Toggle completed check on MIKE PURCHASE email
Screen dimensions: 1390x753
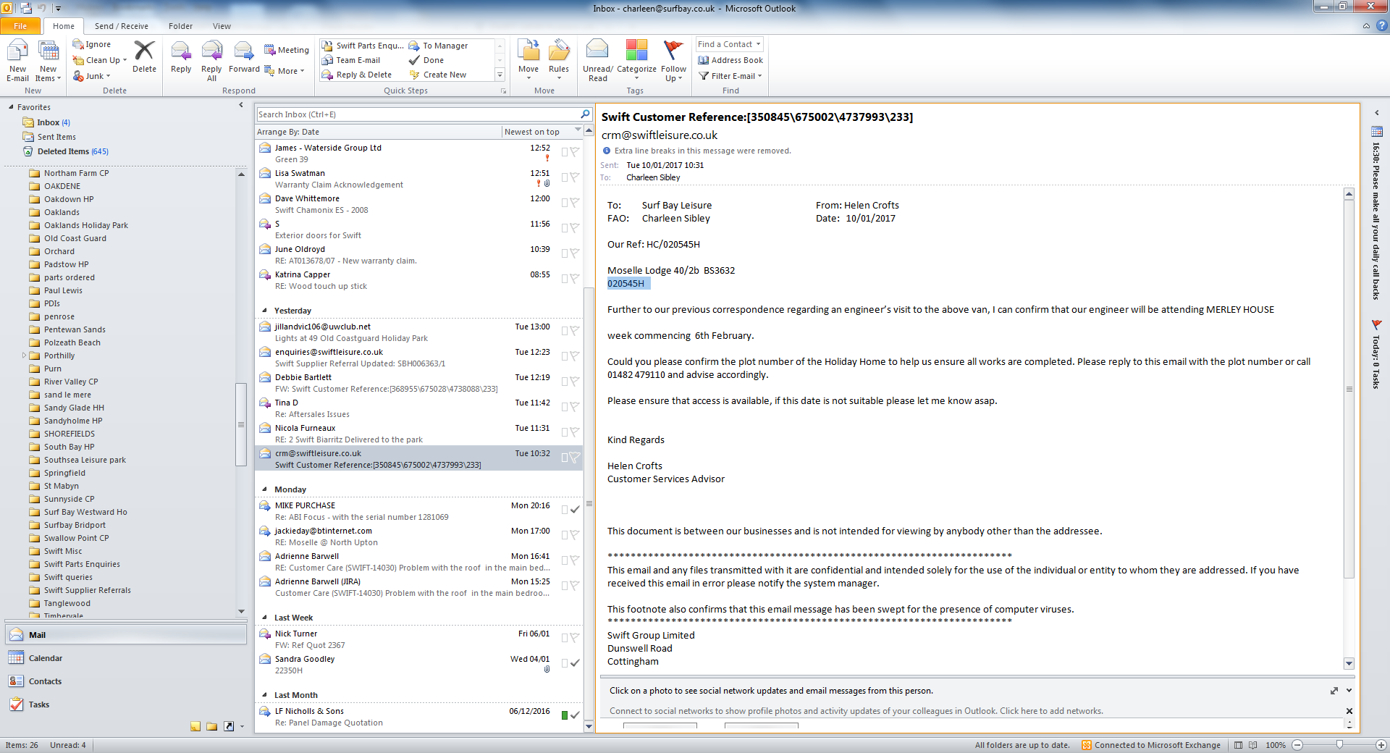[x=575, y=509]
